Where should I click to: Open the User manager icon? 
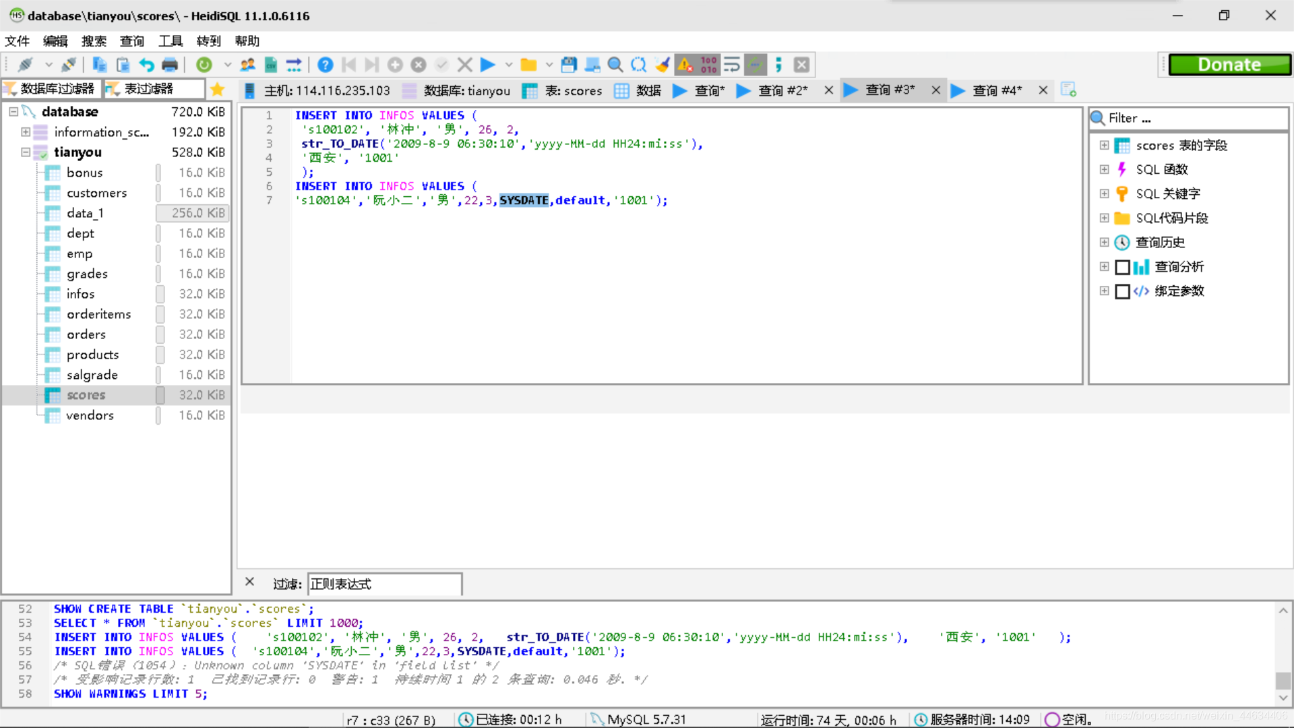tap(248, 65)
